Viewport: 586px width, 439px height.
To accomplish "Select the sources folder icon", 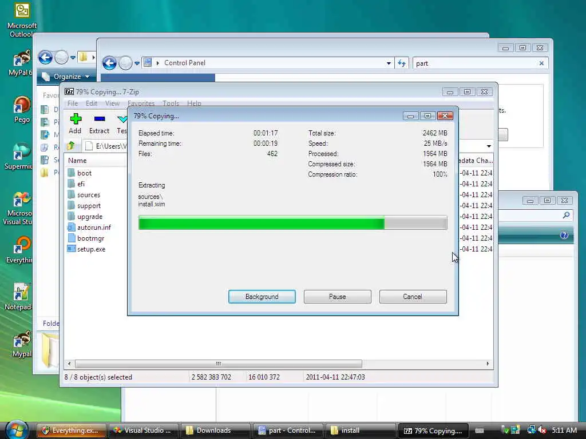I will [72, 194].
